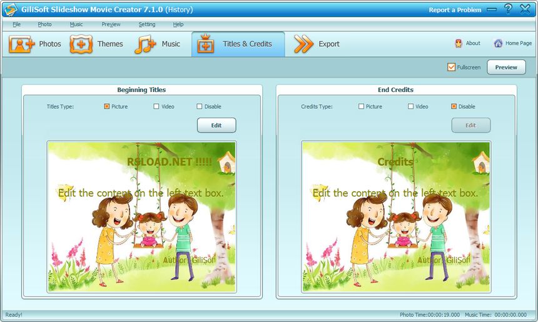Open the Setting menu
This screenshot has width=538, height=322.
147,24
